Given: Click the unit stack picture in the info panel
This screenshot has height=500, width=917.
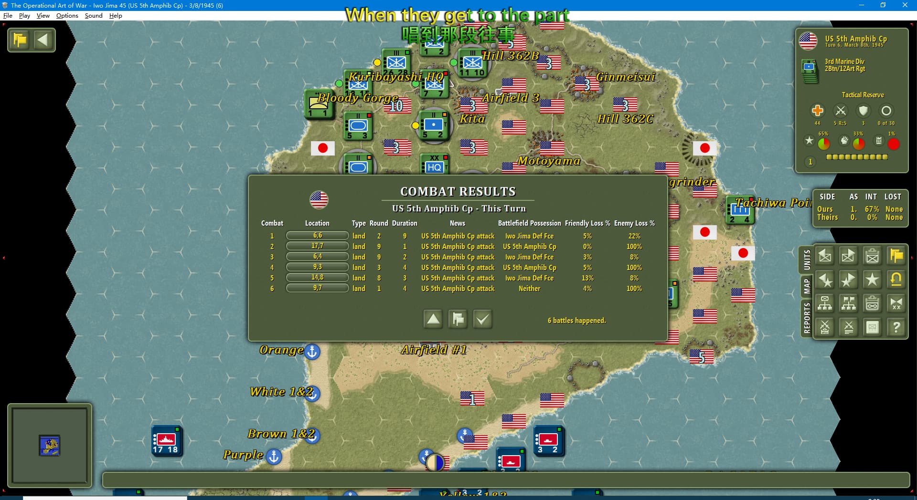Looking at the screenshot, I should [809, 72].
